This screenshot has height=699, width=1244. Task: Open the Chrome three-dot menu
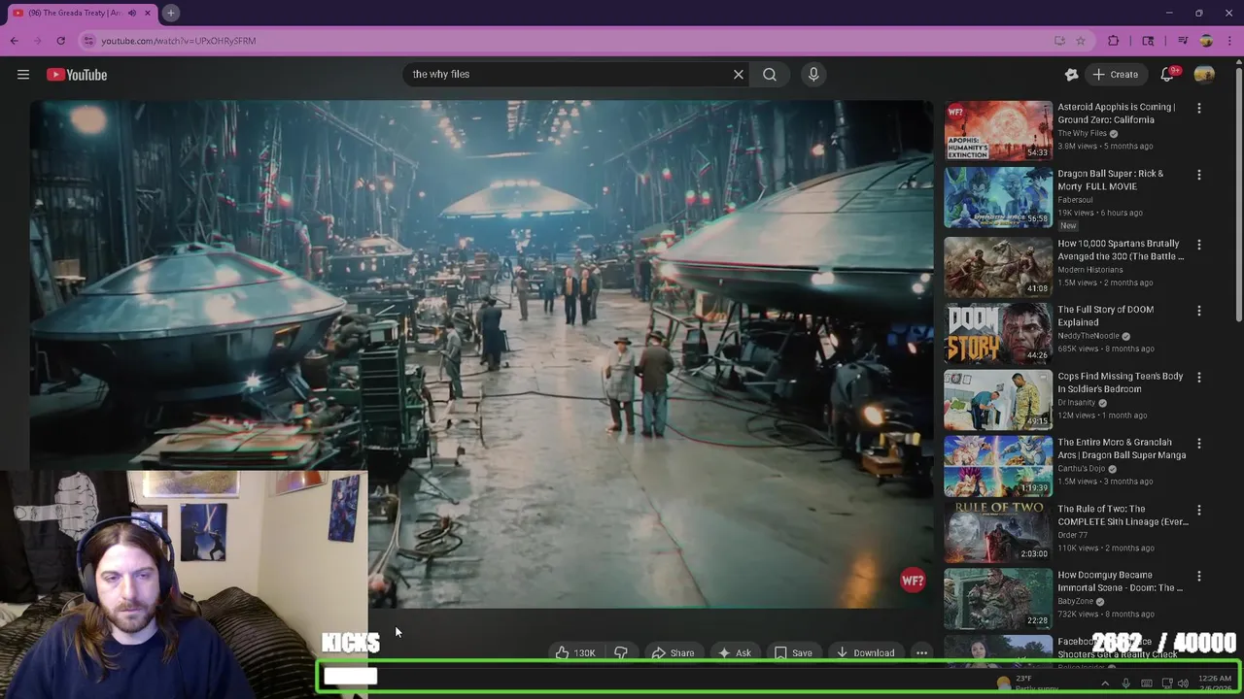pos(1229,41)
